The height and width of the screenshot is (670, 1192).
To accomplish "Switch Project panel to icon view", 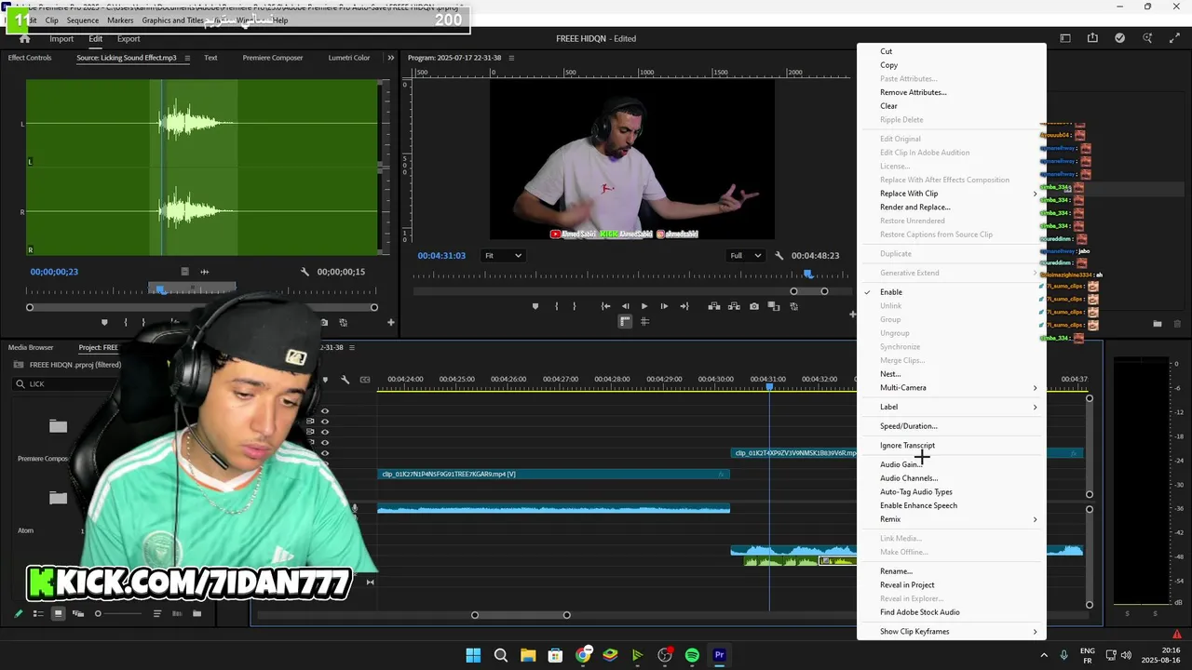I will click(58, 613).
